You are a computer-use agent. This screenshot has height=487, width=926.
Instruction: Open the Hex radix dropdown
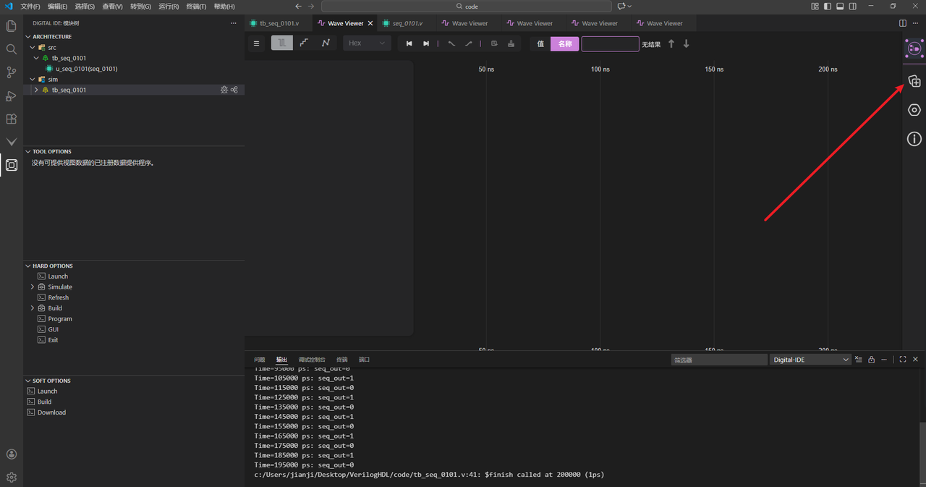(x=367, y=43)
